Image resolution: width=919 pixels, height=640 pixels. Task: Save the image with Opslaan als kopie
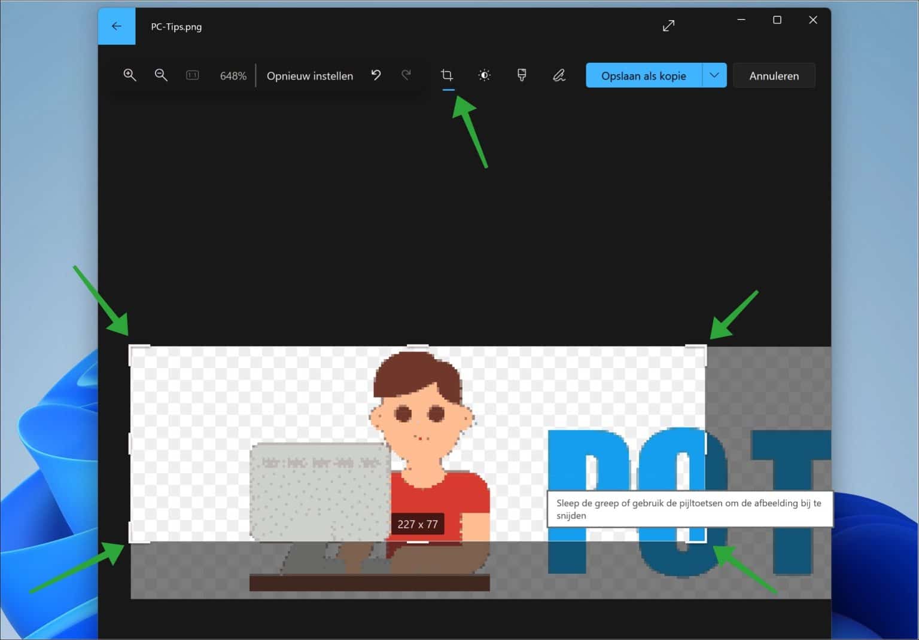[x=644, y=75]
